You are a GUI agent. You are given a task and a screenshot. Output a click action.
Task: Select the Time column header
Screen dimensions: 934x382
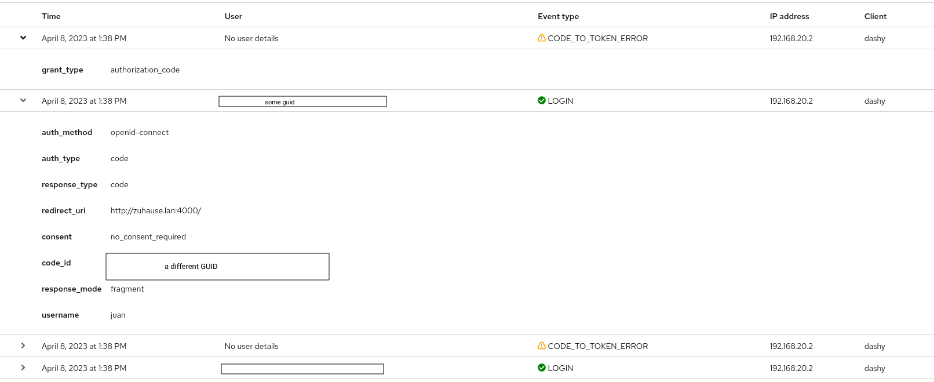pyautogui.click(x=51, y=16)
